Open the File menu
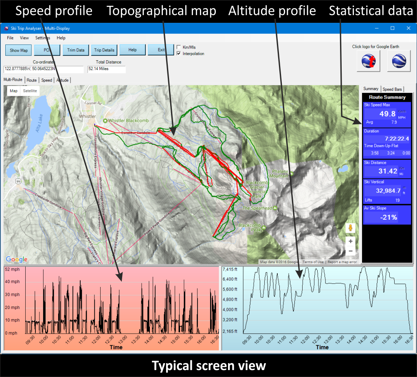Viewport: 417px width, 377px height. [10, 38]
